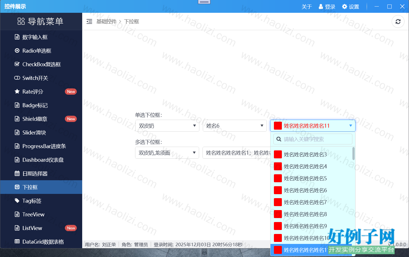This screenshot has height=257, width=409.
Task: Open the Dashboard仪表盘 page
Action: coord(41,160)
